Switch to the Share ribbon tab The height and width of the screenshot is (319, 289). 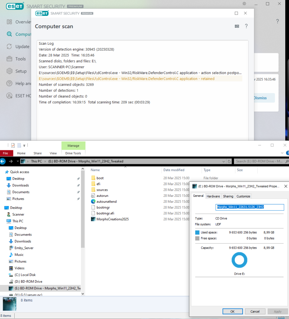coord(37,153)
